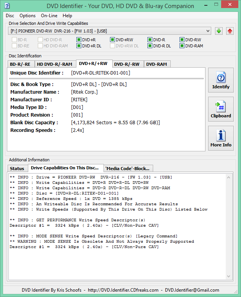Click the Identify disc button
This screenshot has width=241, height=297.
click(x=221, y=80)
